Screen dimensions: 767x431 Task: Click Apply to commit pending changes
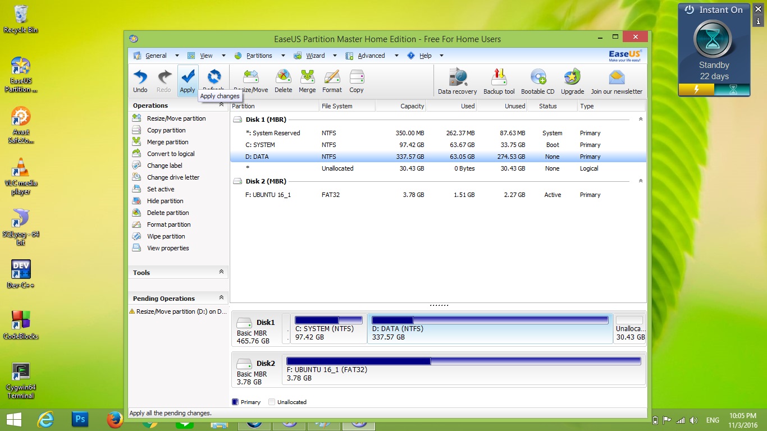point(187,79)
